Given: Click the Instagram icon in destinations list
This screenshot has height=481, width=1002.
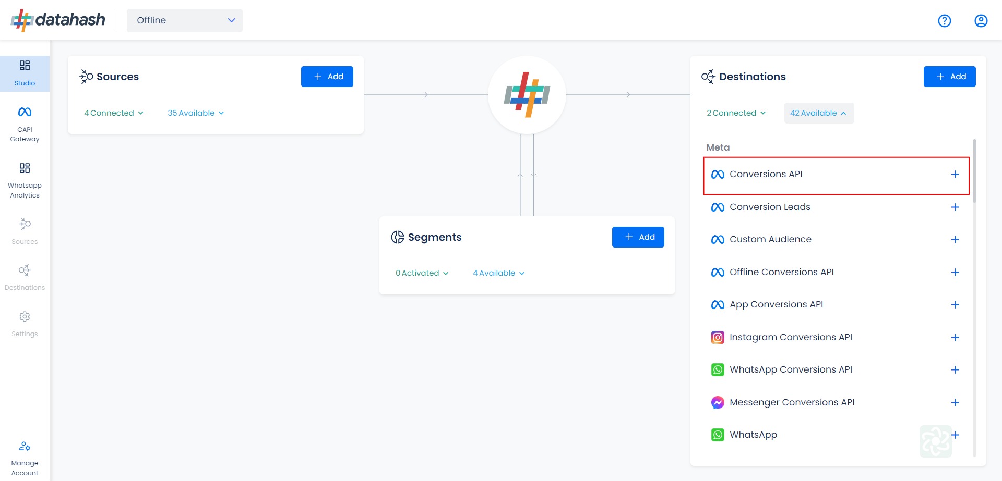Looking at the screenshot, I should pos(718,338).
